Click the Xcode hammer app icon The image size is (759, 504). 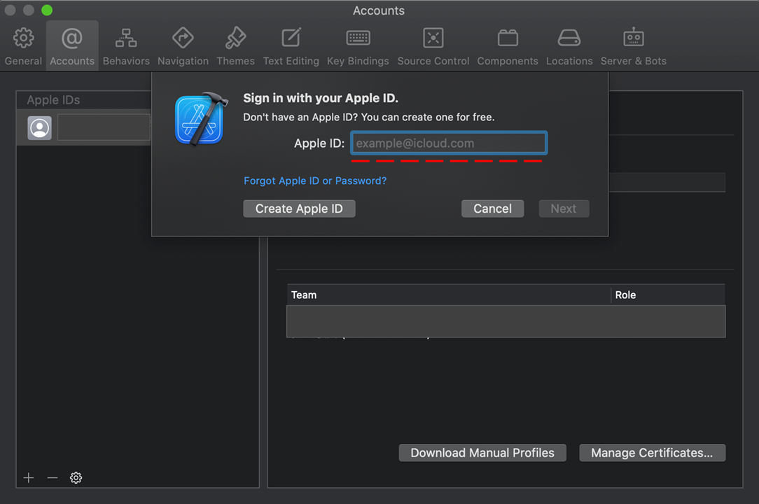pyautogui.click(x=200, y=118)
